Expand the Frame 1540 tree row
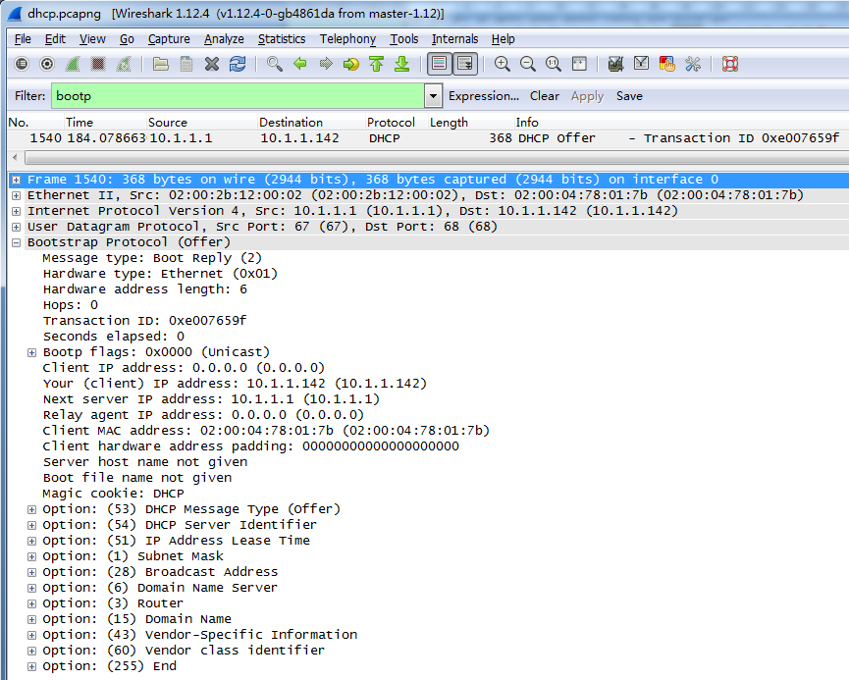 point(17,180)
